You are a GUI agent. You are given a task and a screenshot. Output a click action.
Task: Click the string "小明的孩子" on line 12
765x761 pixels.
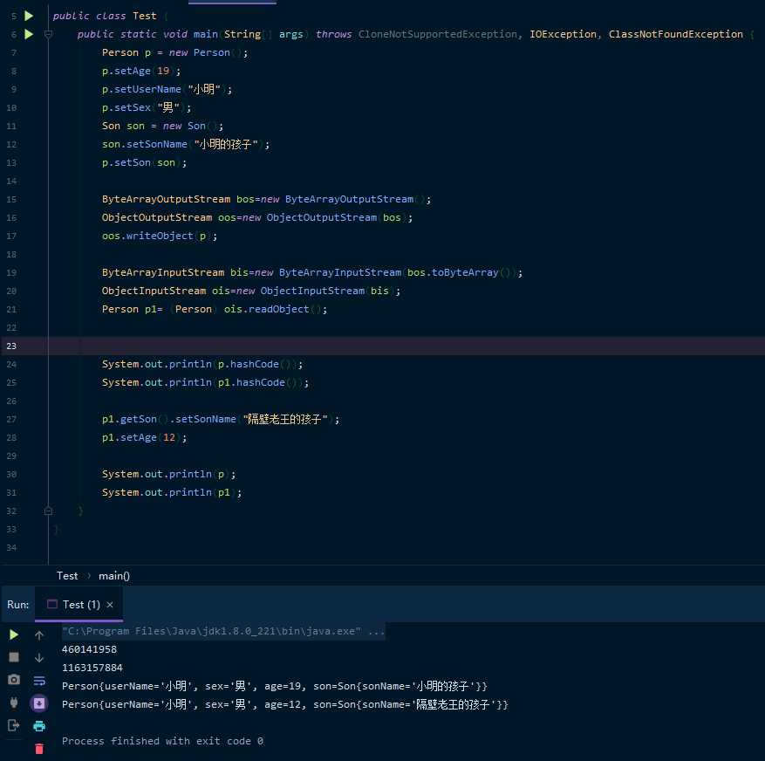[x=226, y=145]
